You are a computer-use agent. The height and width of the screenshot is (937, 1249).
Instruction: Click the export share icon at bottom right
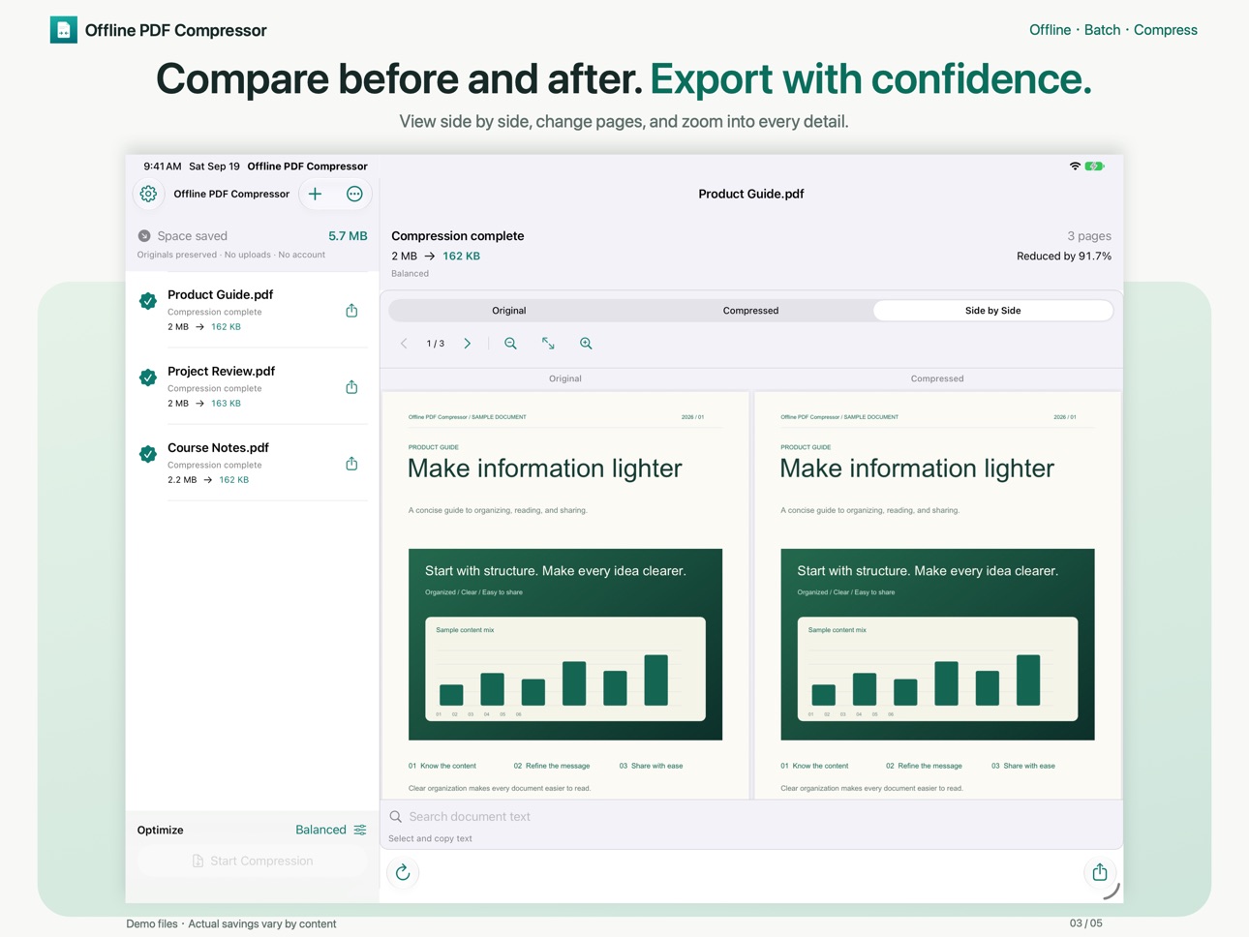pos(1100,872)
